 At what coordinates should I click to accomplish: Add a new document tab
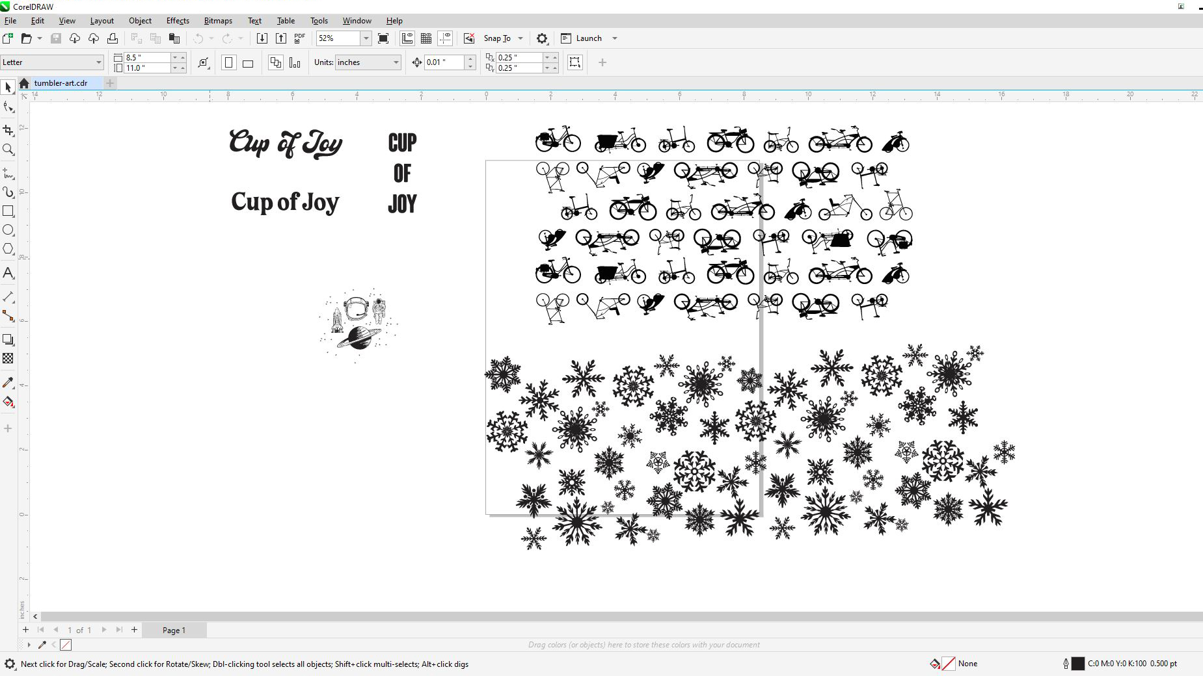coord(110,83)
